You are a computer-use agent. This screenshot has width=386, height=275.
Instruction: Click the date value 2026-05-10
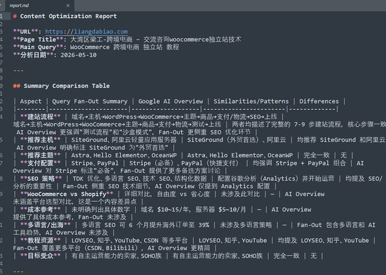(x=78, y=55)
